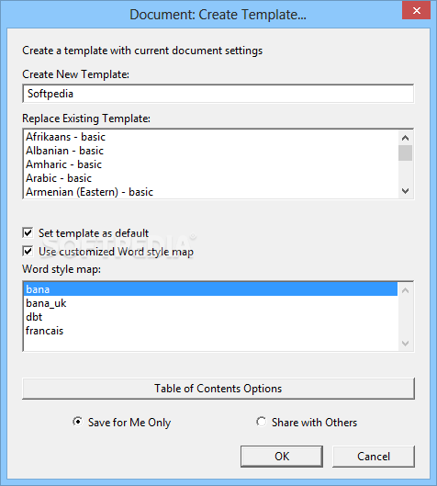Toggle Use customized Word style map
437x486 pixels.
point(28,252)
